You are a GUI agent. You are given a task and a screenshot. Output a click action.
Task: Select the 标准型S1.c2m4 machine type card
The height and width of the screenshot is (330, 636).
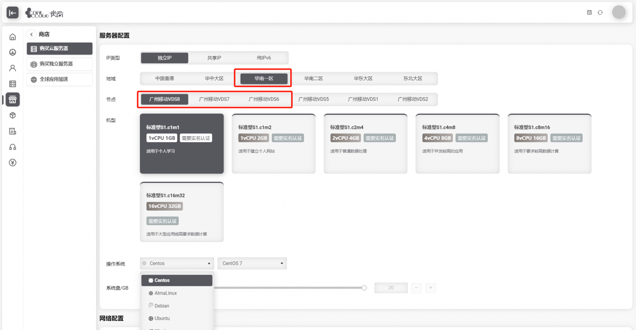(x=365, y=144)
